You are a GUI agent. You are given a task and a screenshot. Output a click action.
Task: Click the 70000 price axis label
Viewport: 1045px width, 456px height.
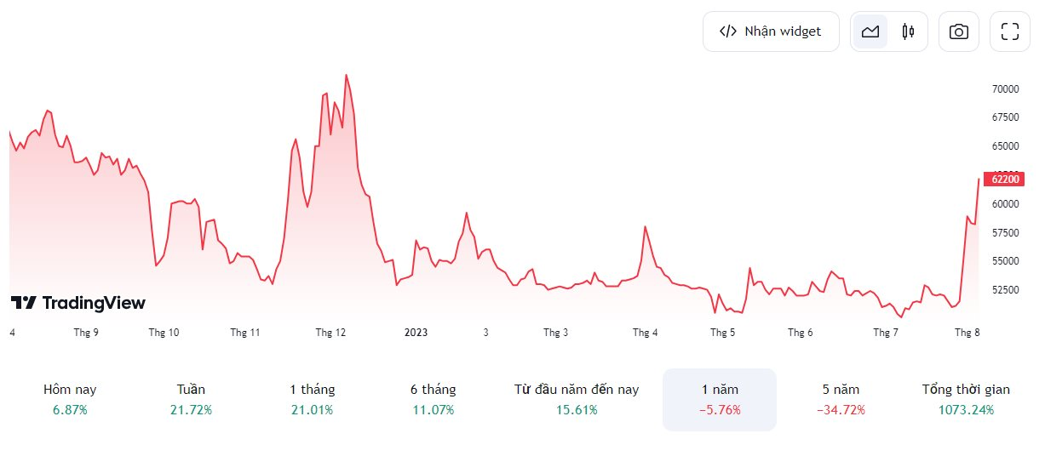1006,88
